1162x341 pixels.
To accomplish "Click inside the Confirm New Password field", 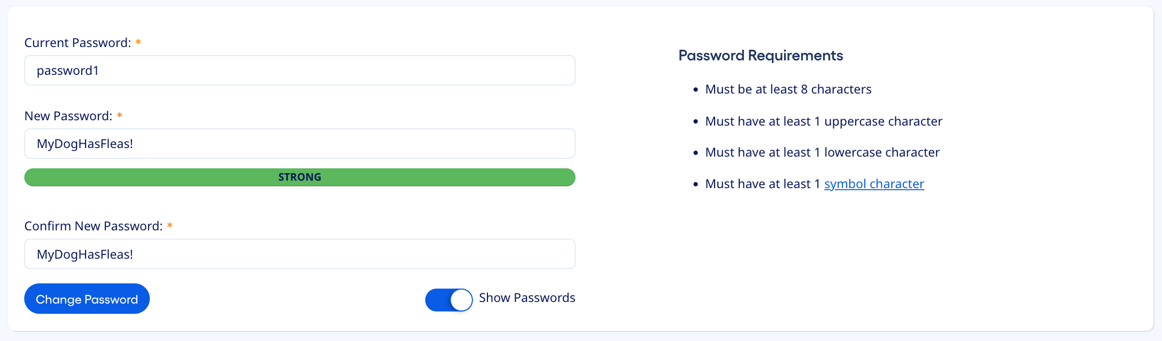I will point(299,254).
